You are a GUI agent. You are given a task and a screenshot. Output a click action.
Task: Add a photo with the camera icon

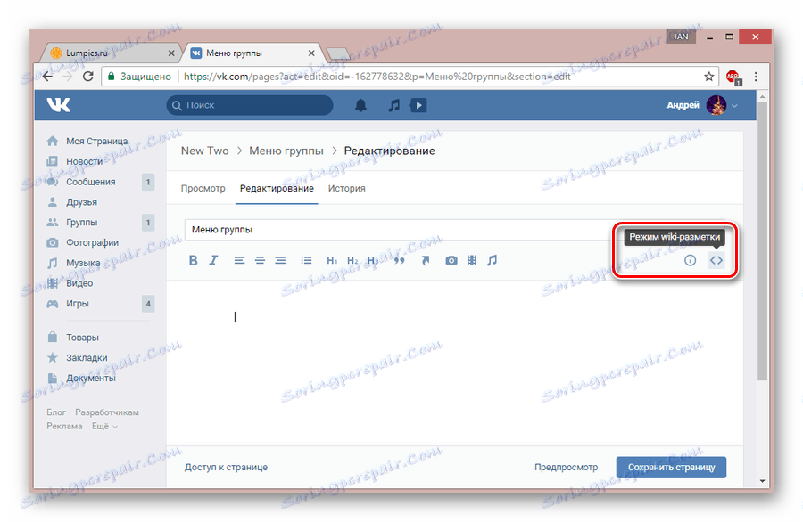pos(451,260)
